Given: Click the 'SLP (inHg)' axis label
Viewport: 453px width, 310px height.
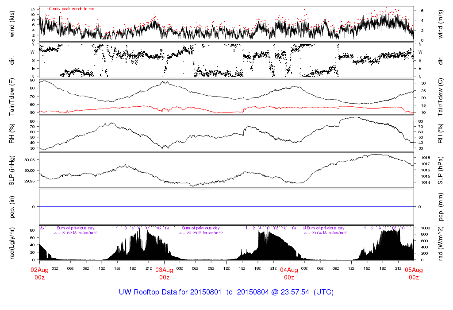Looking at the screenshot, I should point(12,170).
